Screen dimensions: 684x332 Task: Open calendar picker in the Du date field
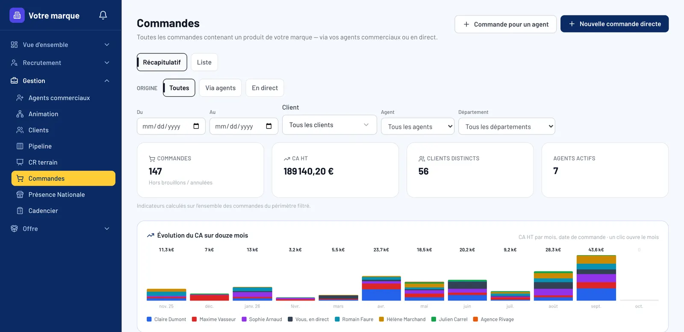196,126
